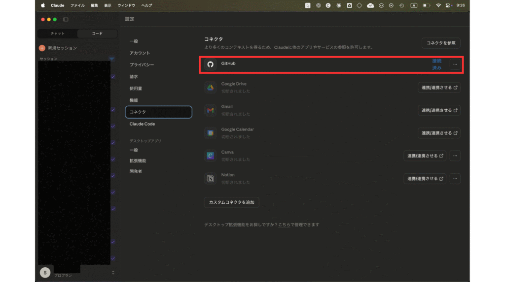The width and height of the screenshot is (505, 282).
Task: Expand the account plan switcher chevron
Action: tap(113, 272)
